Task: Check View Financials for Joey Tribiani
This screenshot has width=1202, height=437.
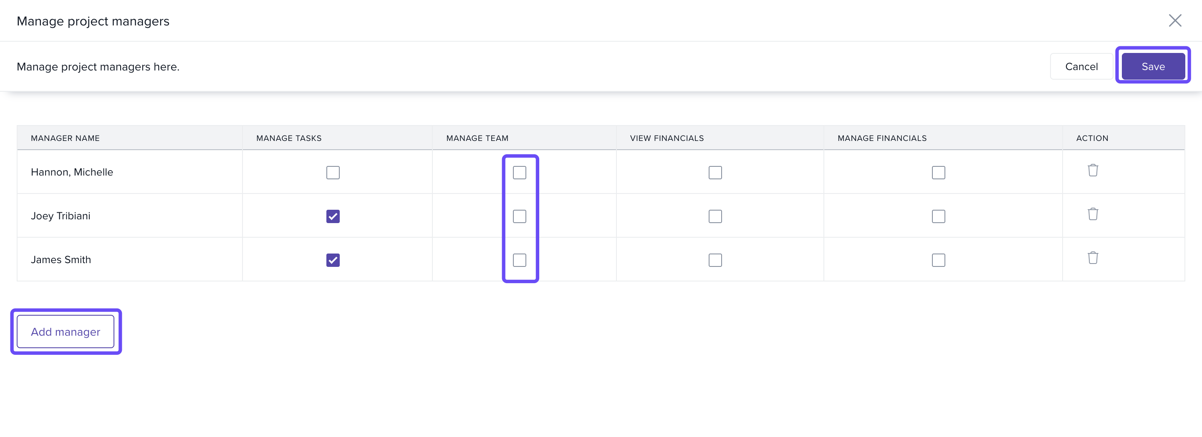Action: [715, 216]
